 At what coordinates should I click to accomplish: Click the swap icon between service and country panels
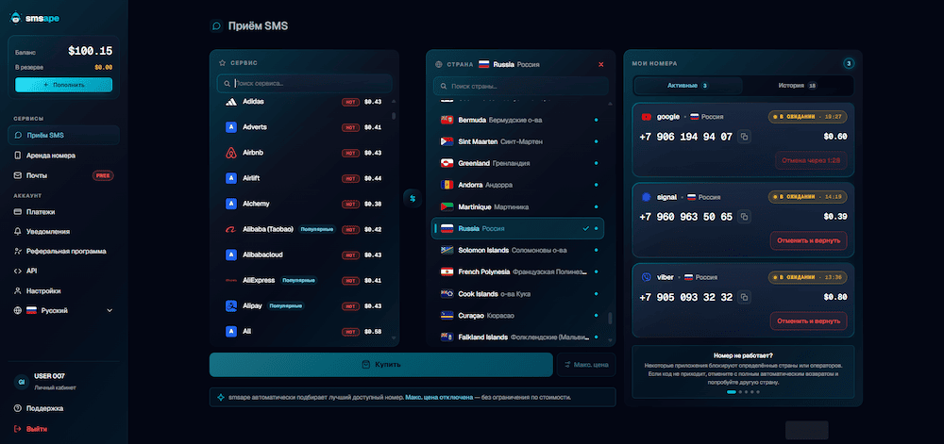(x=413, y=198)
